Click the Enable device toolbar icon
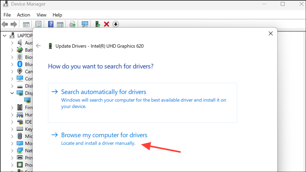This screenshot has height=172, width=306. (97, 24)
